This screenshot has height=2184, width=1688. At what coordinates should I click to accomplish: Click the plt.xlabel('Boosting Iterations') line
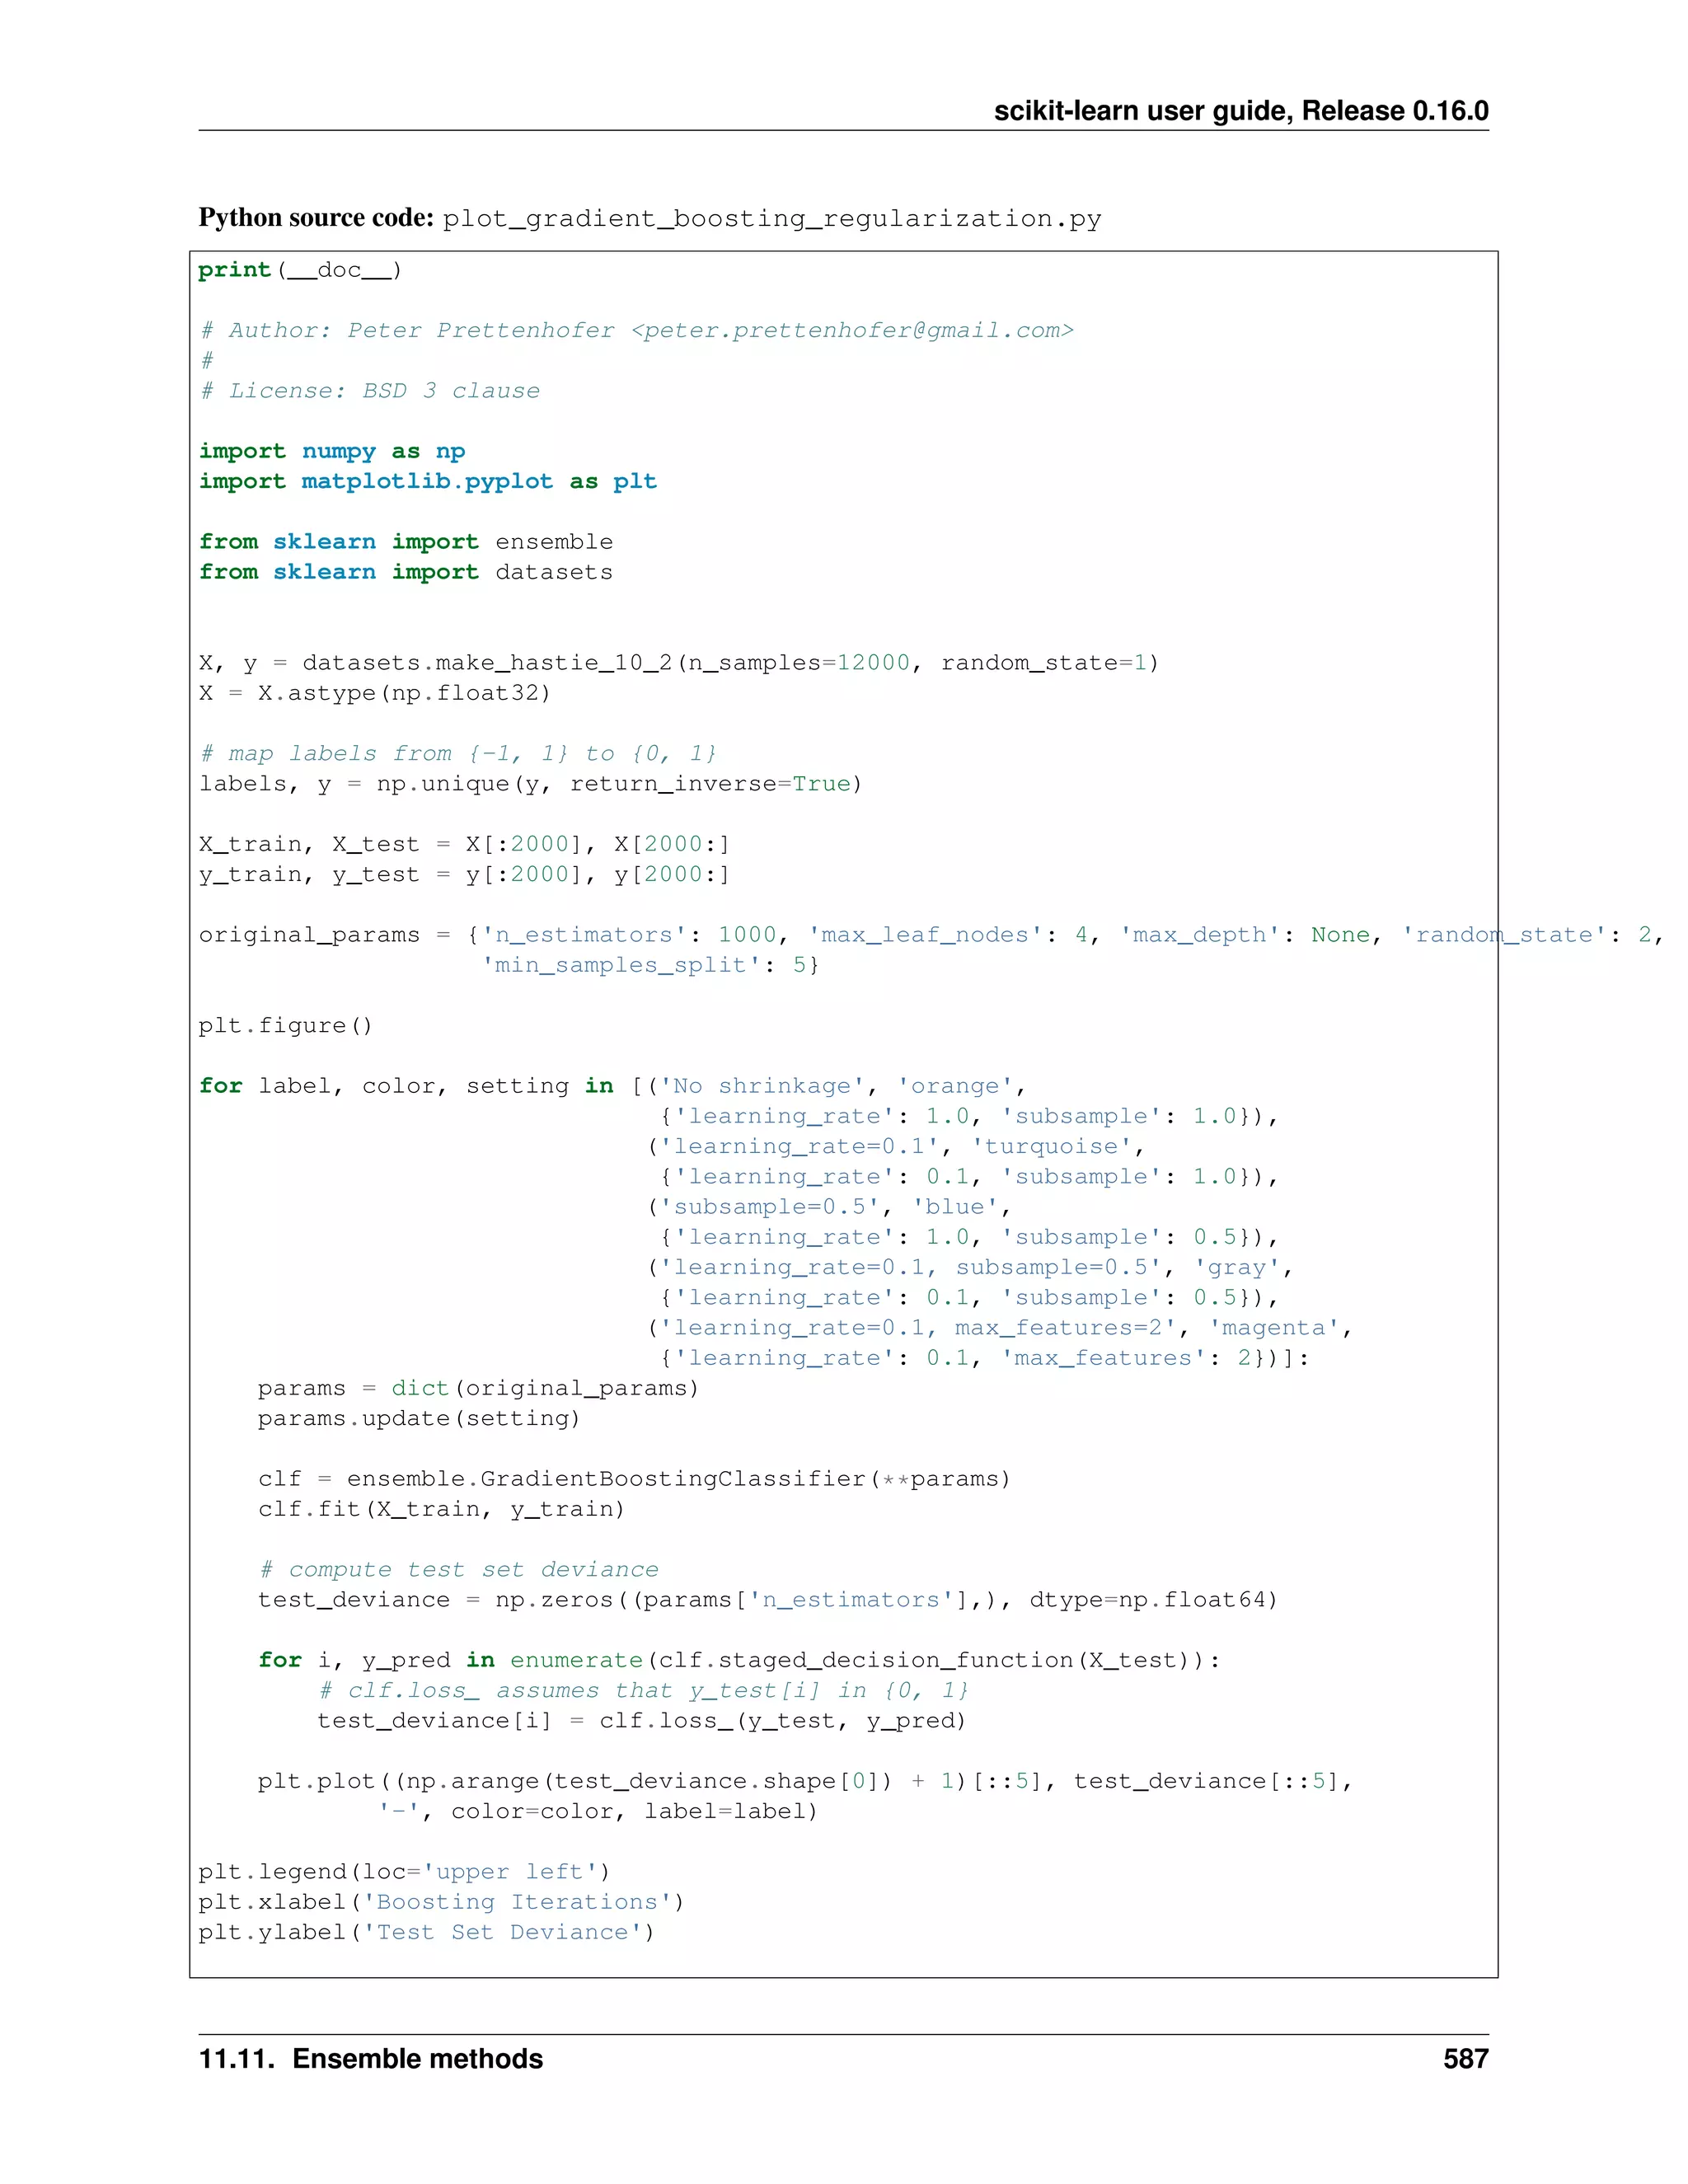(x=442, y=1902)
